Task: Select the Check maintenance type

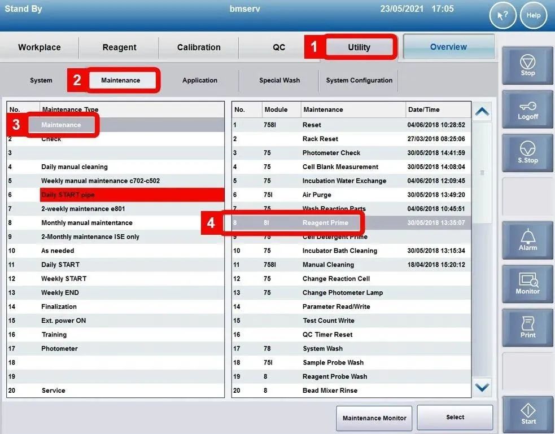Action: 116,139
